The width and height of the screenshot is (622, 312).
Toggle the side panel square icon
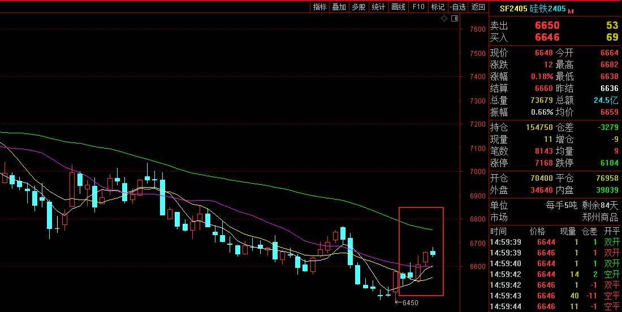(454, 19)
